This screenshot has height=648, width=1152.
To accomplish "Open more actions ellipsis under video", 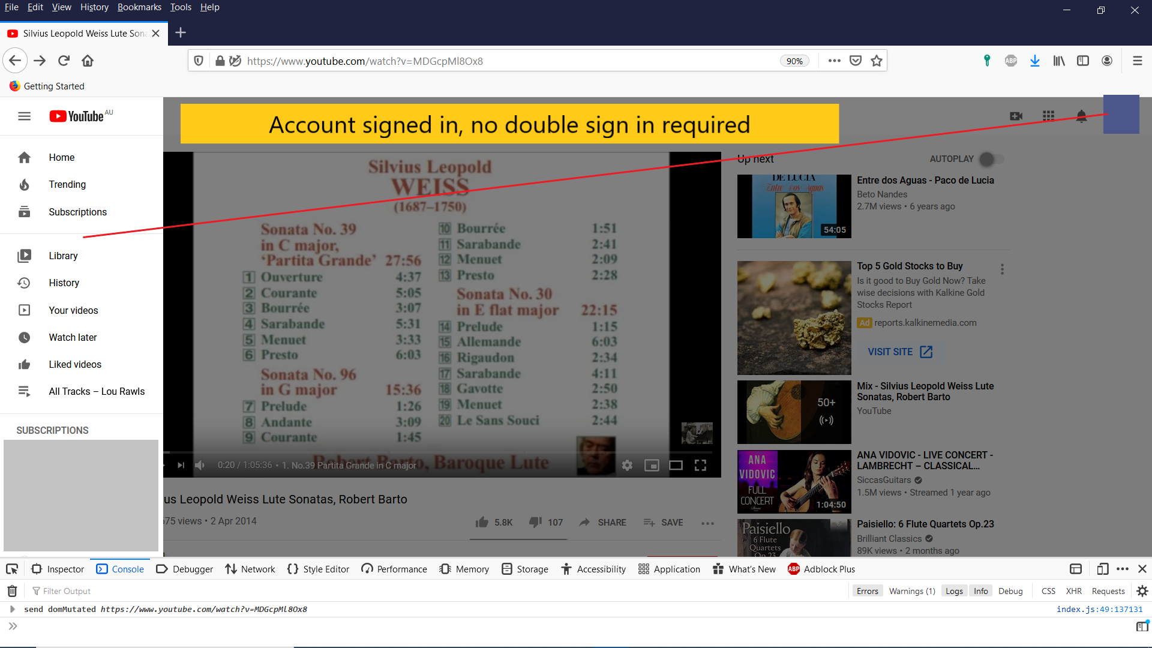I will (x=707, y=523).
